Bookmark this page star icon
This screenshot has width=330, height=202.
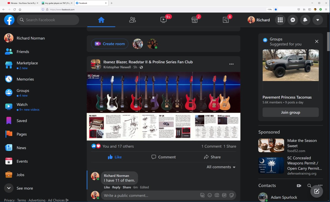276,10
